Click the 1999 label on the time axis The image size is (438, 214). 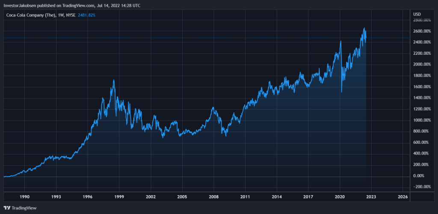coord(119,197)
